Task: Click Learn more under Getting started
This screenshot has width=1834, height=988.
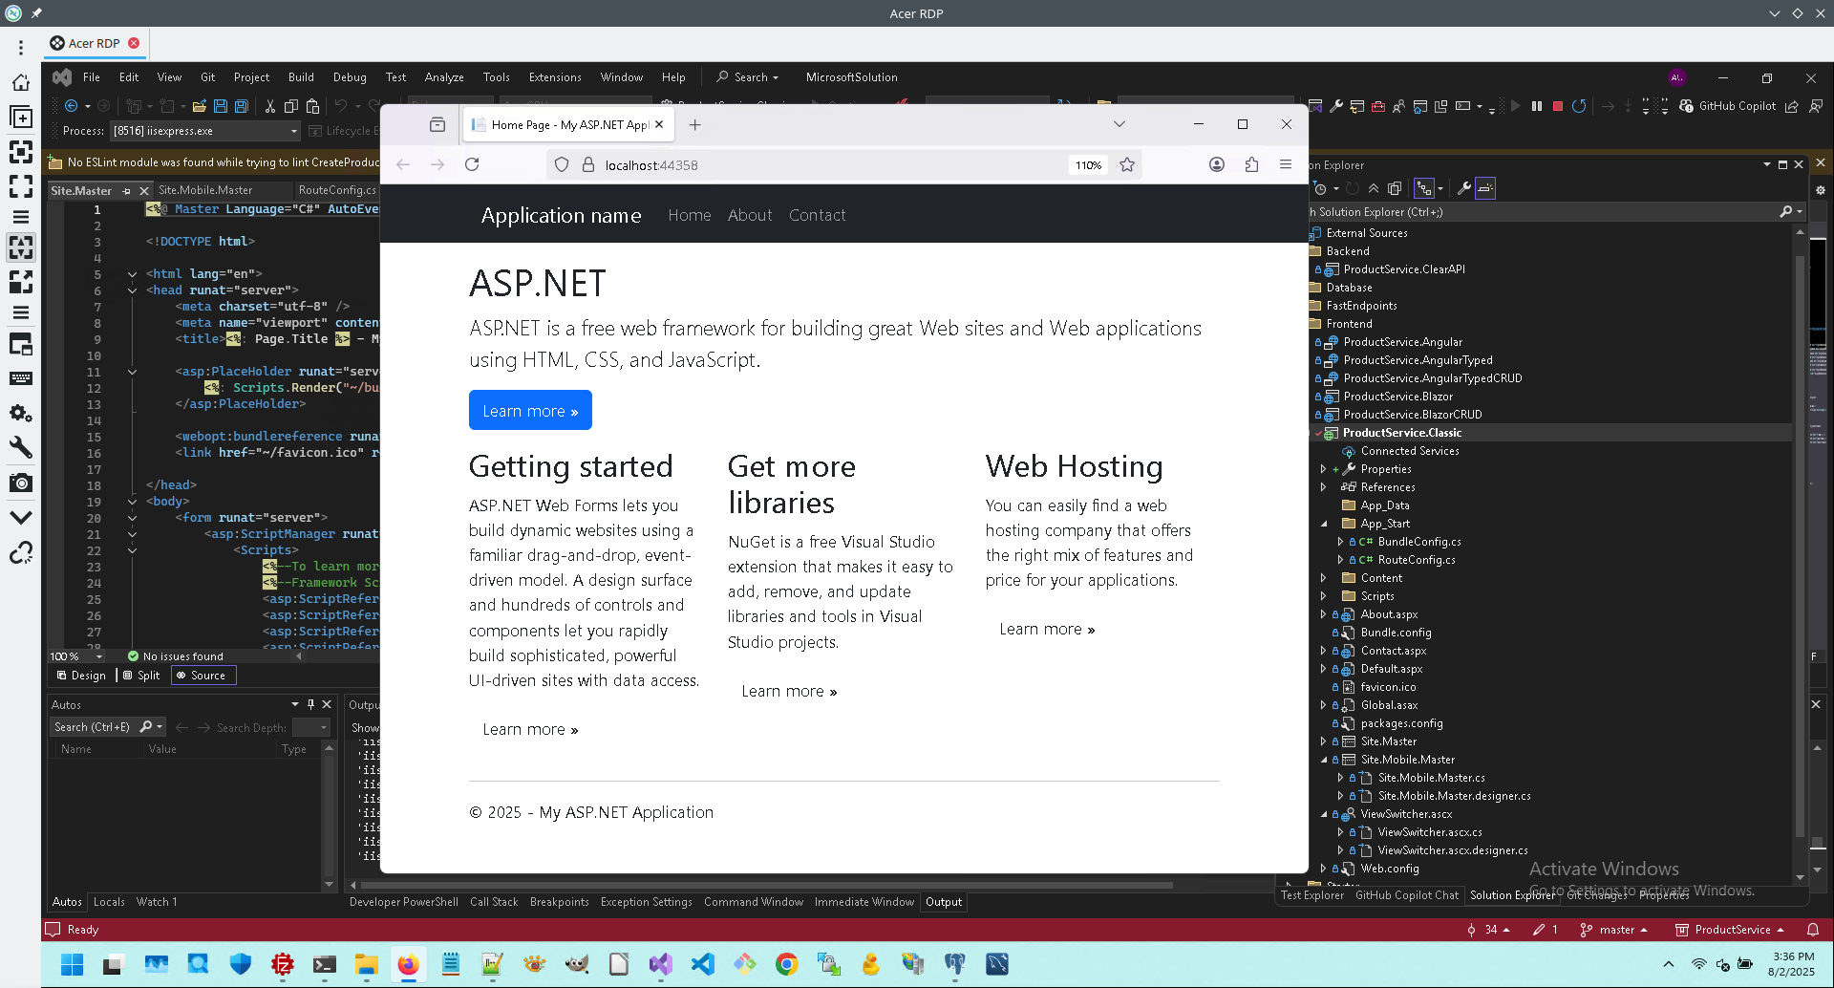Action: (x=530, y=729)
